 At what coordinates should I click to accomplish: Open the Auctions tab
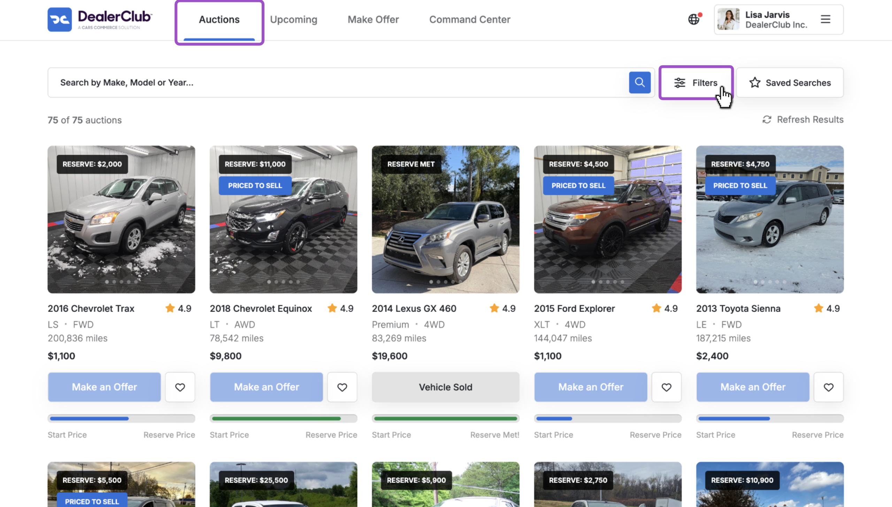tap(219, 20)
